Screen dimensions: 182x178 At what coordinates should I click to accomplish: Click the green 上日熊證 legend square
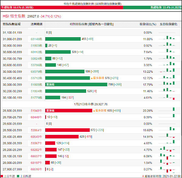click(x=18, y=176)
